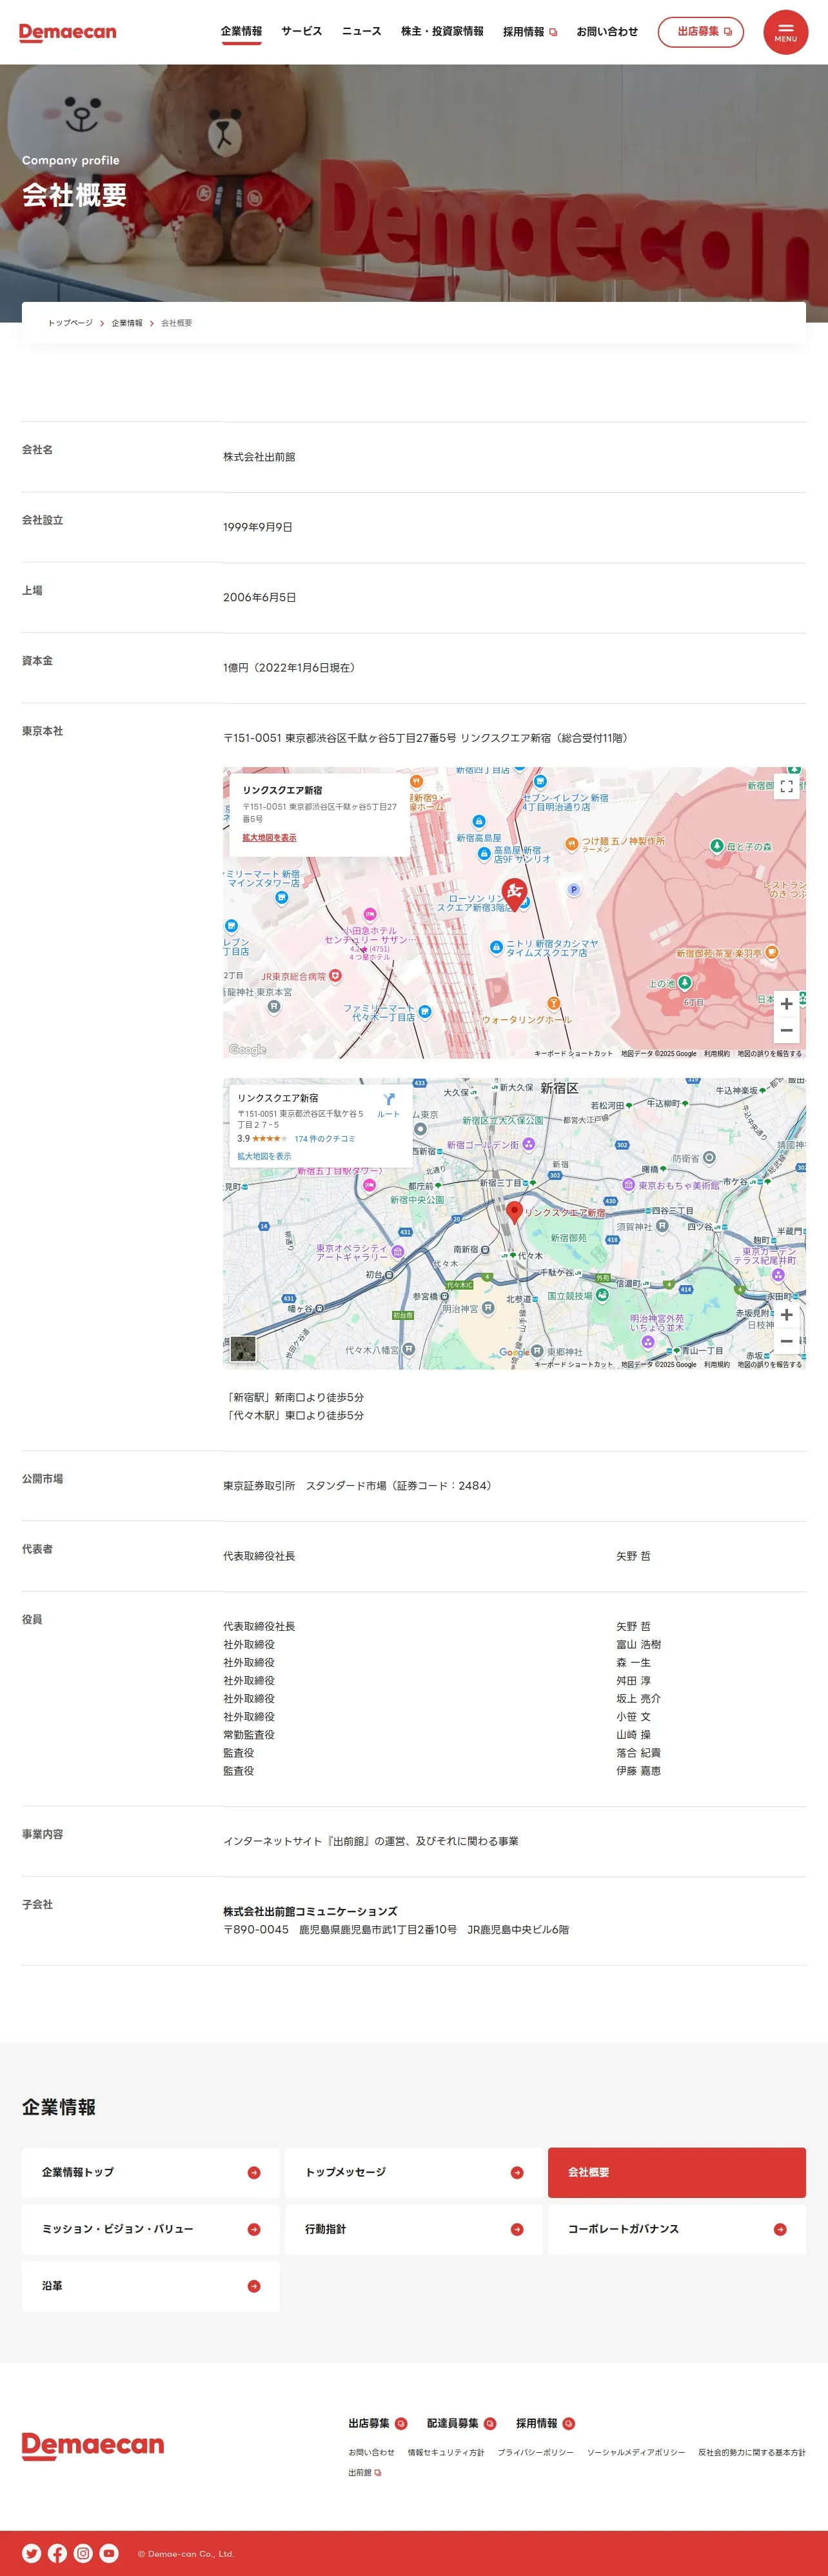Click the 出店募集 button in the header
This screenshot has height=2576, width=828.
700,31
